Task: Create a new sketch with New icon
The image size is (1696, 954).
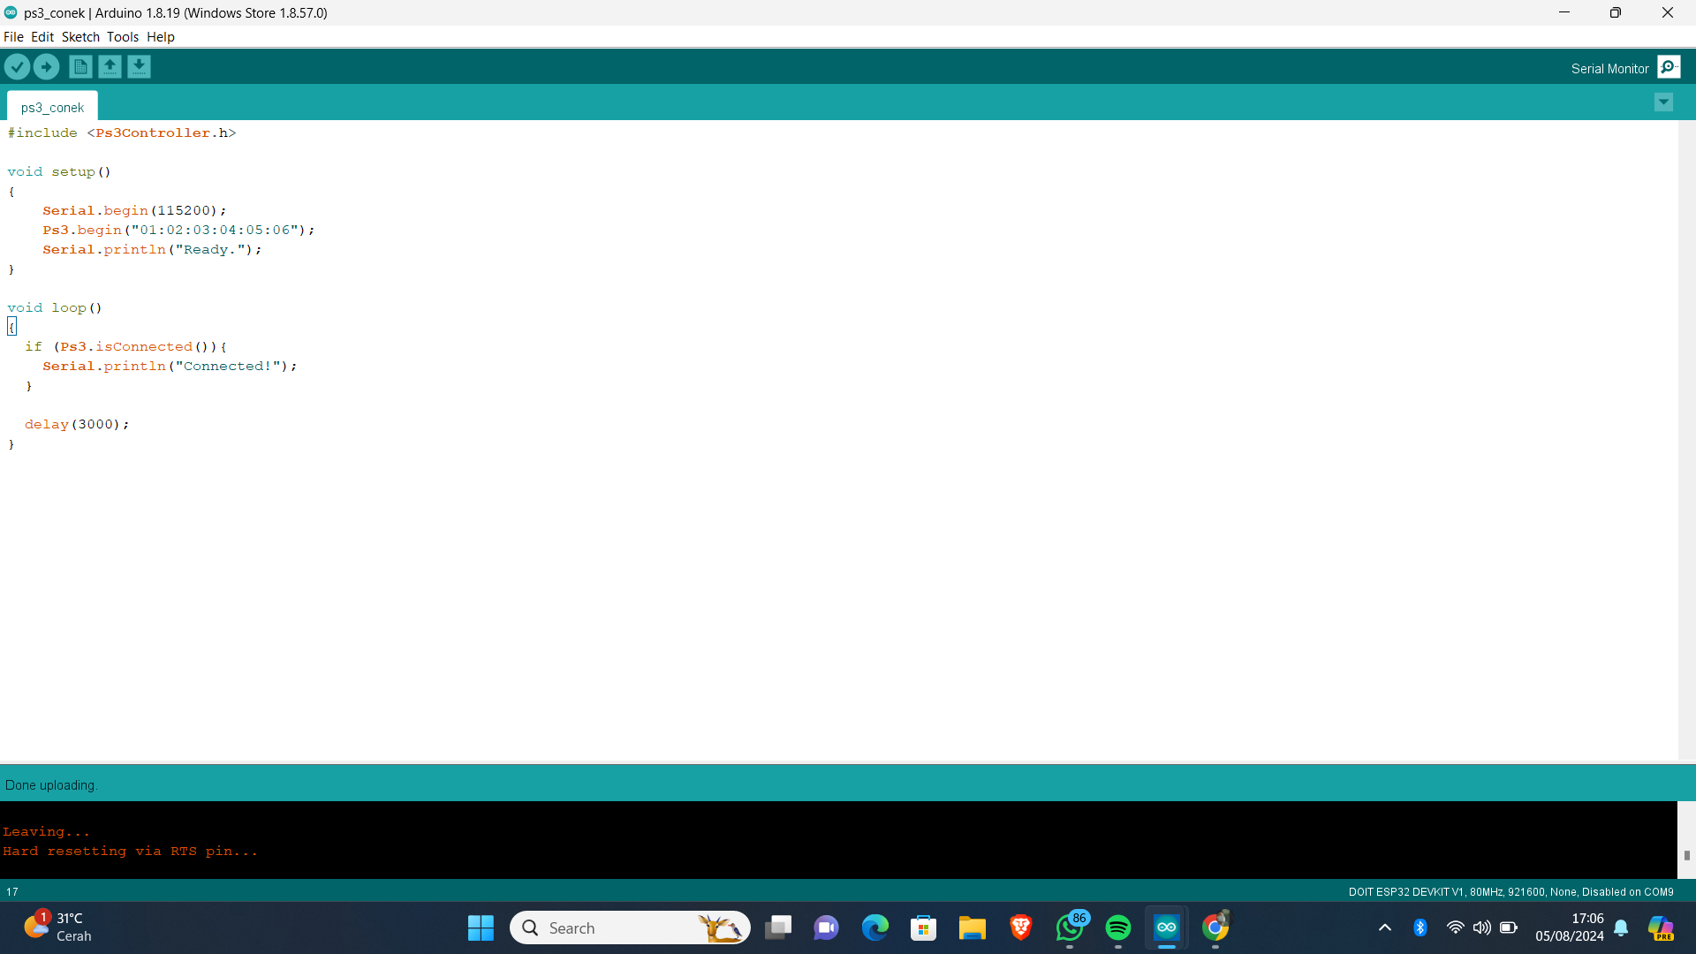Action: [80, 67]
